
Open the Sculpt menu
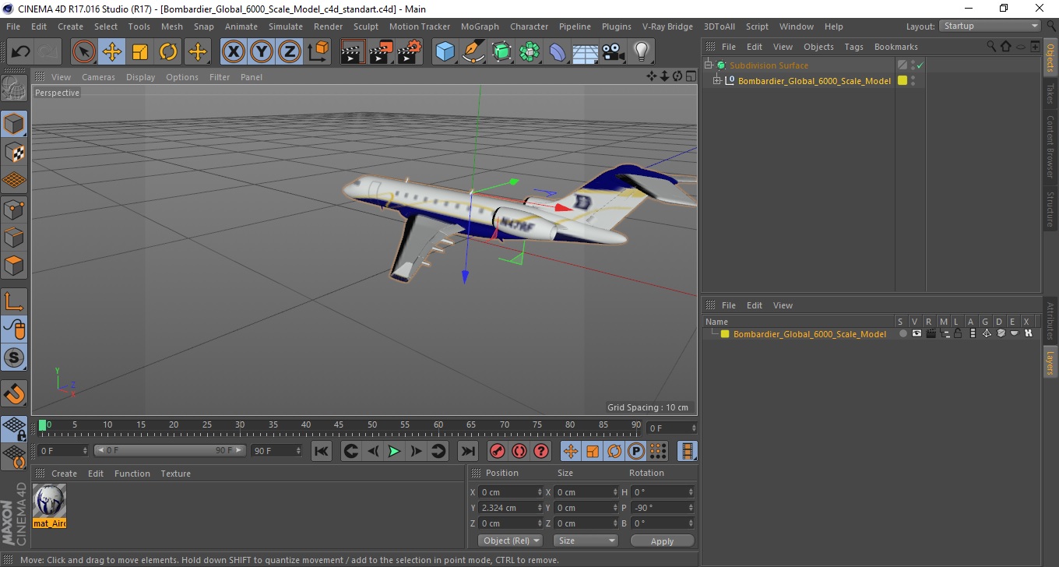(365, 26)
